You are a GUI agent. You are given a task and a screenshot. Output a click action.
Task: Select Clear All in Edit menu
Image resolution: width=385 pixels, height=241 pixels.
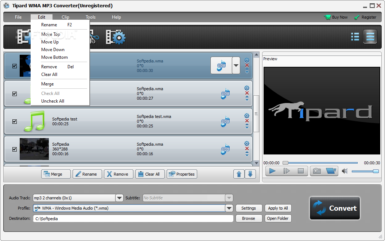coord(60,74)
